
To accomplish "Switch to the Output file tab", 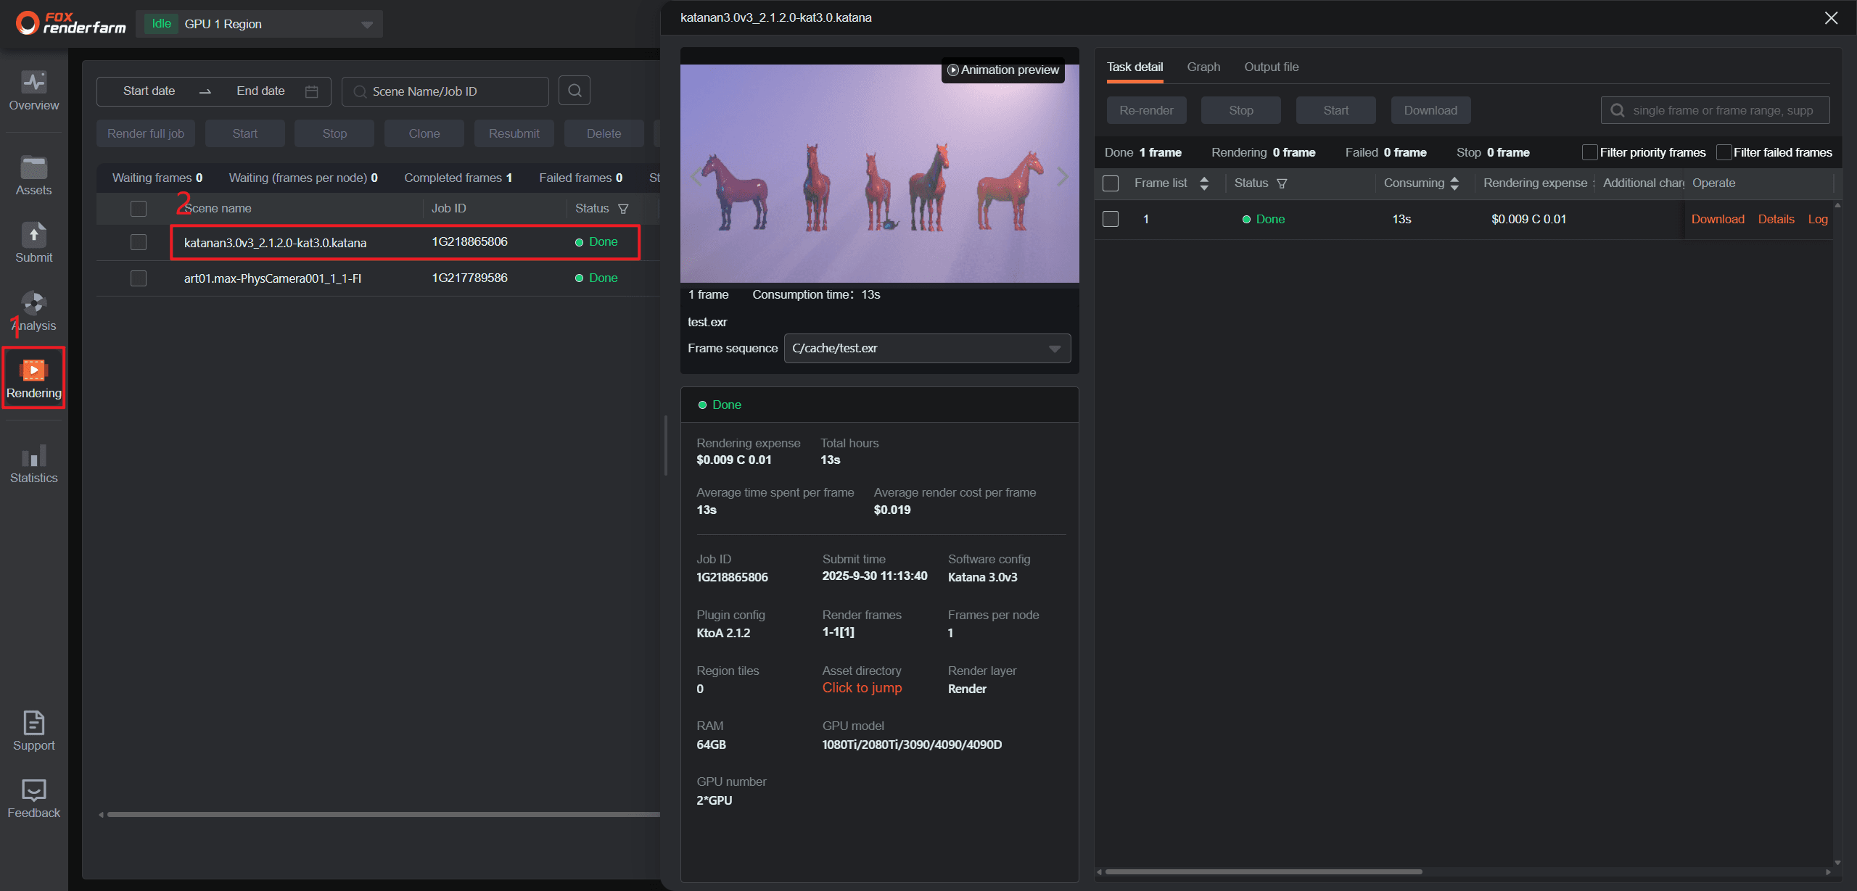I will [1271, 67].
